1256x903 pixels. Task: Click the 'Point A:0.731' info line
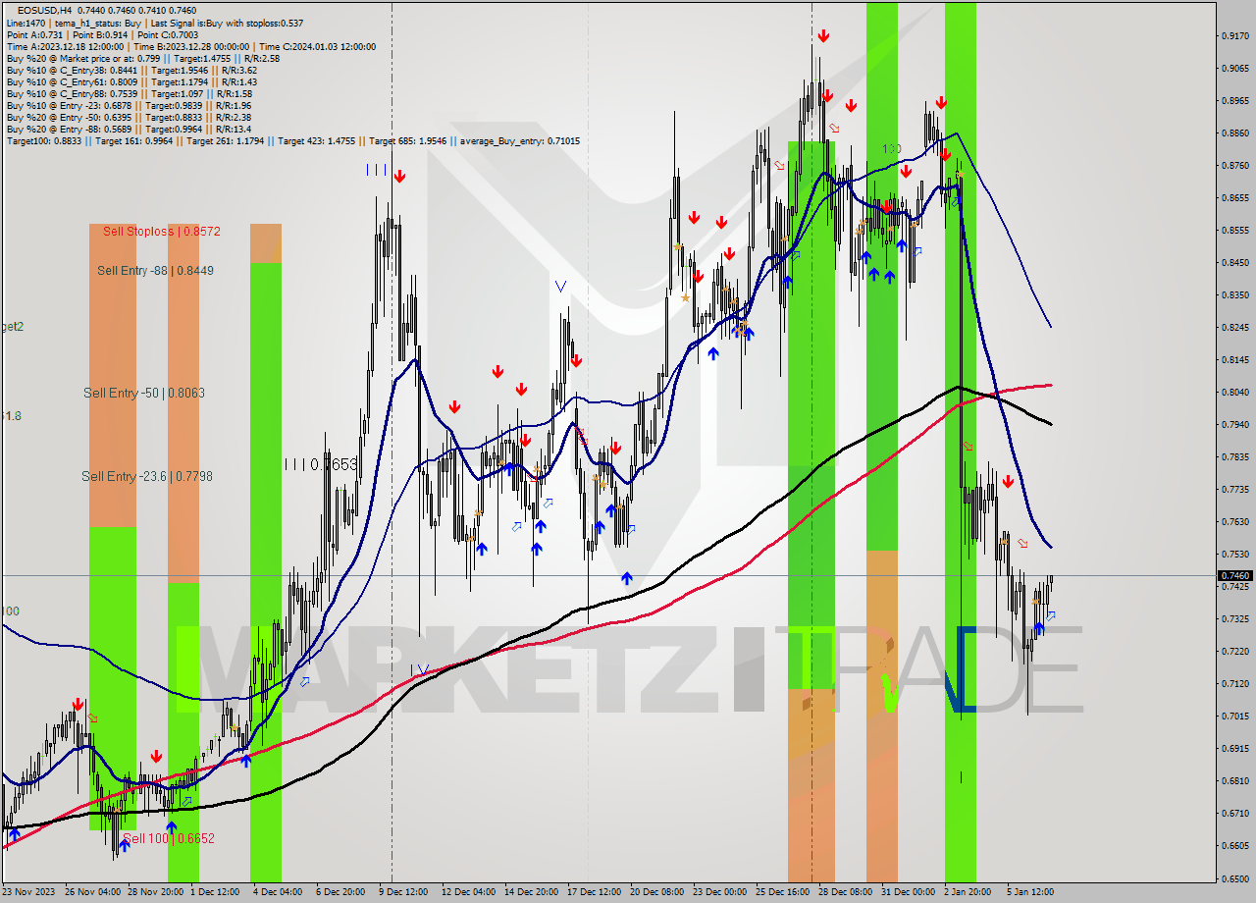(102, 34)
